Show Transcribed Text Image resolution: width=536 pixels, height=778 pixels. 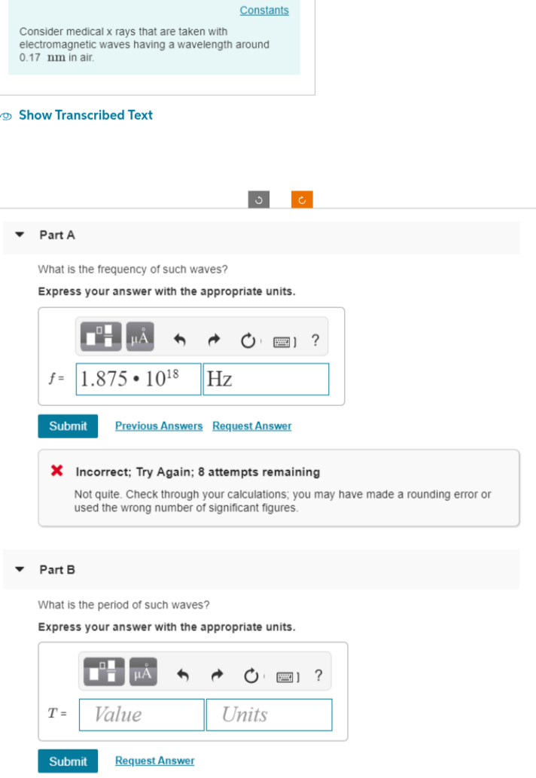[85, 115]
